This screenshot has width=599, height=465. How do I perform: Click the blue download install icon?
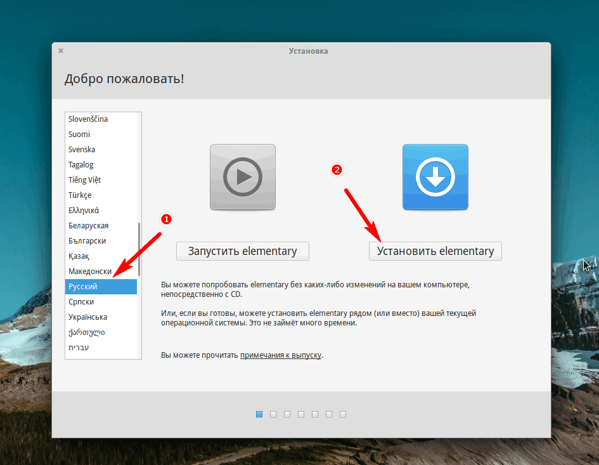(435, 177)
